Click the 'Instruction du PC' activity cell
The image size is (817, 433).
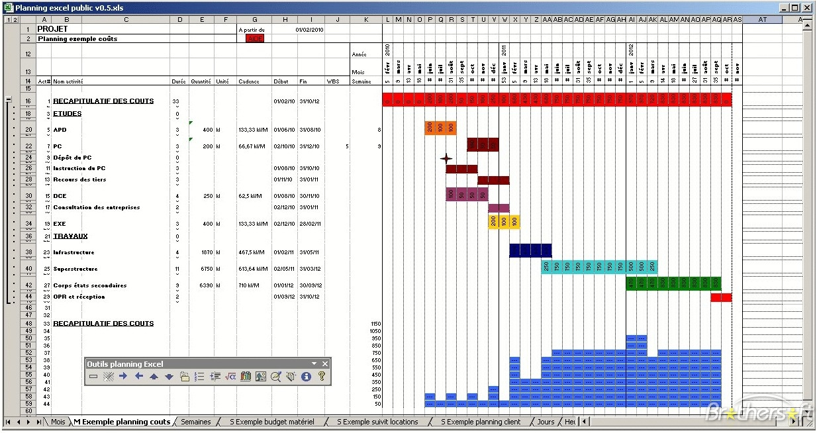tap(79, 168)
